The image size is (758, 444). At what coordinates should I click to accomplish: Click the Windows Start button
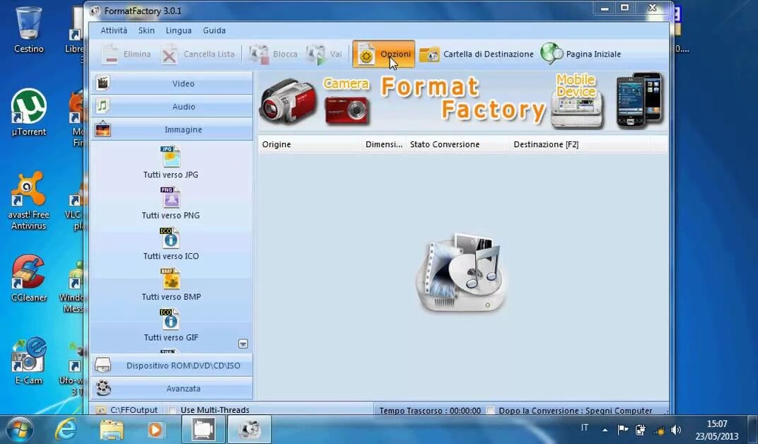tap(19, 429)
